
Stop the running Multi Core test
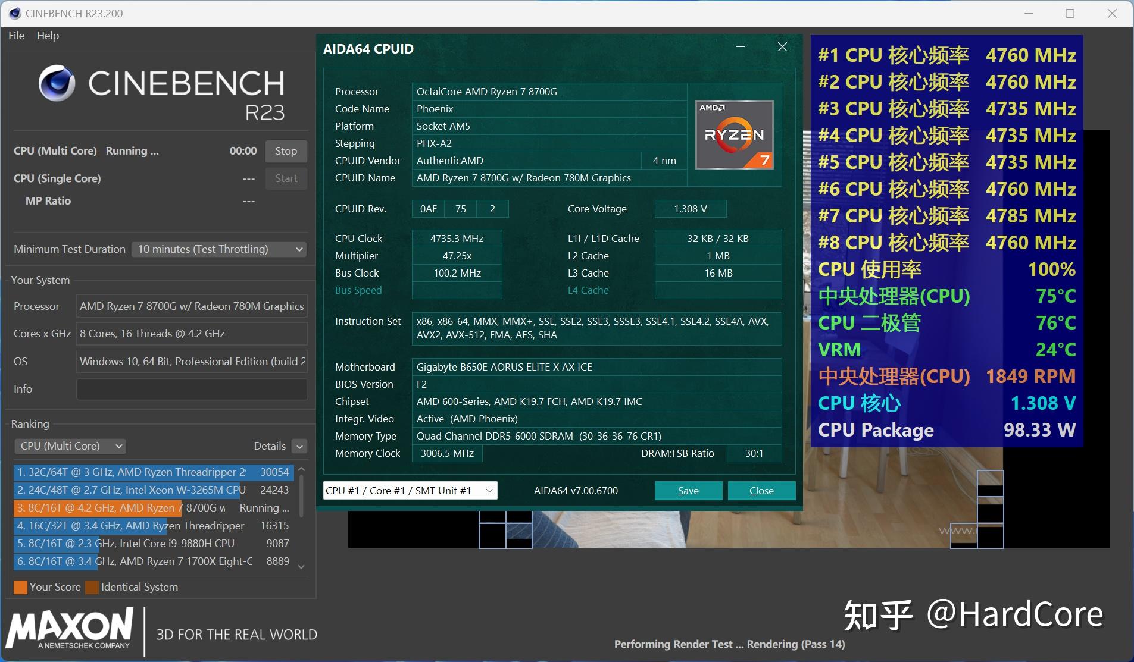click(286, 151)
